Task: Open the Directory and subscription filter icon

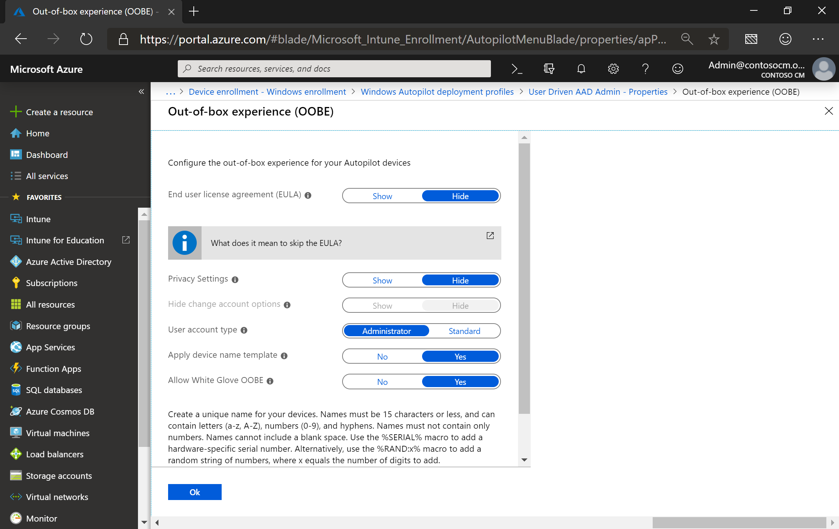Action: 549,69
